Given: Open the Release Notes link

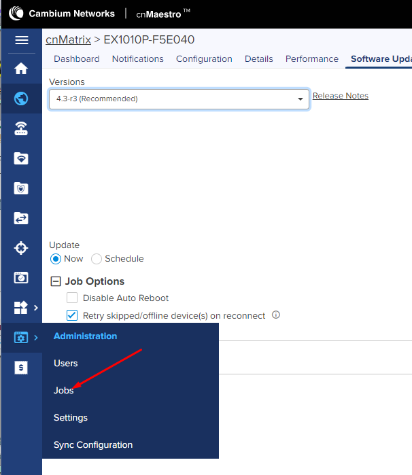Looking at the screenshot, I should point(340,96).
